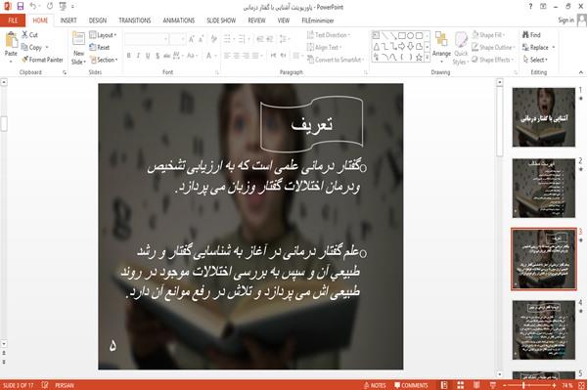The height and width of the screenshot is (390, 587).
Task: Switch to the DESIGN tab
Action: [97, 21]
